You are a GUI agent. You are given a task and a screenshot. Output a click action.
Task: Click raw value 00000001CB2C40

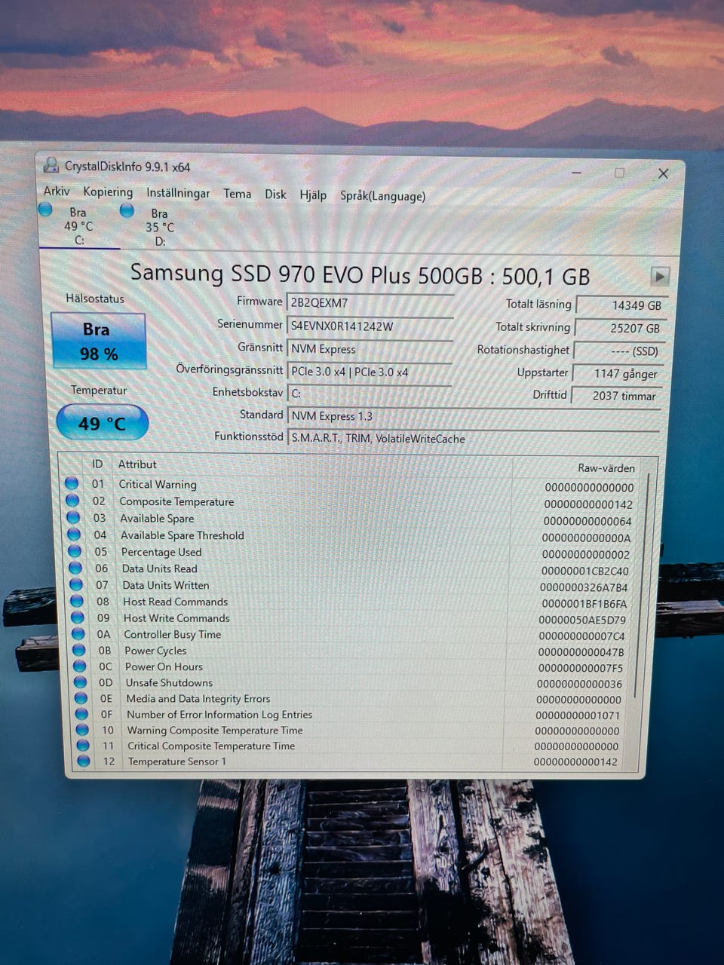pyautogui.click(x=585, y=571)
